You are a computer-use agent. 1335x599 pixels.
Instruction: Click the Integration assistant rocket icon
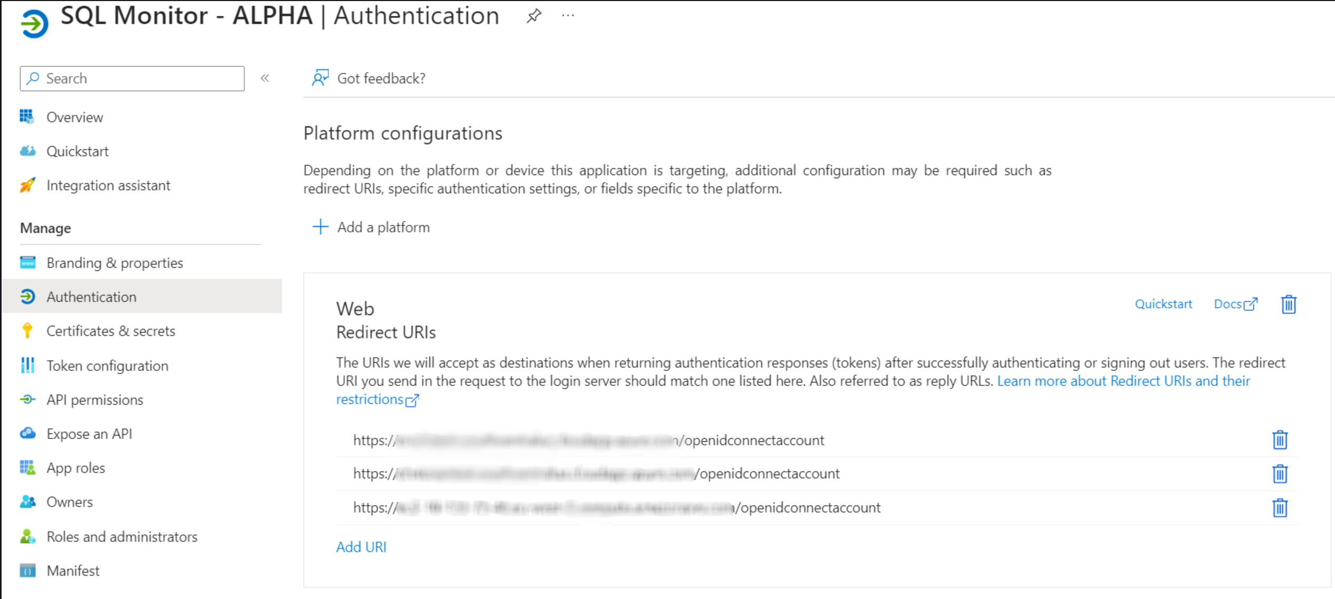27,185
